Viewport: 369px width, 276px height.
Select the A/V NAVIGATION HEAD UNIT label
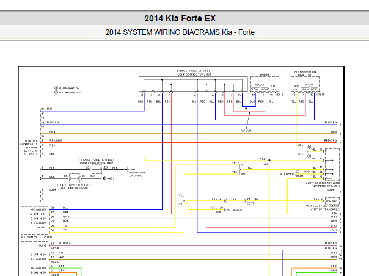[x=305, y=73]
